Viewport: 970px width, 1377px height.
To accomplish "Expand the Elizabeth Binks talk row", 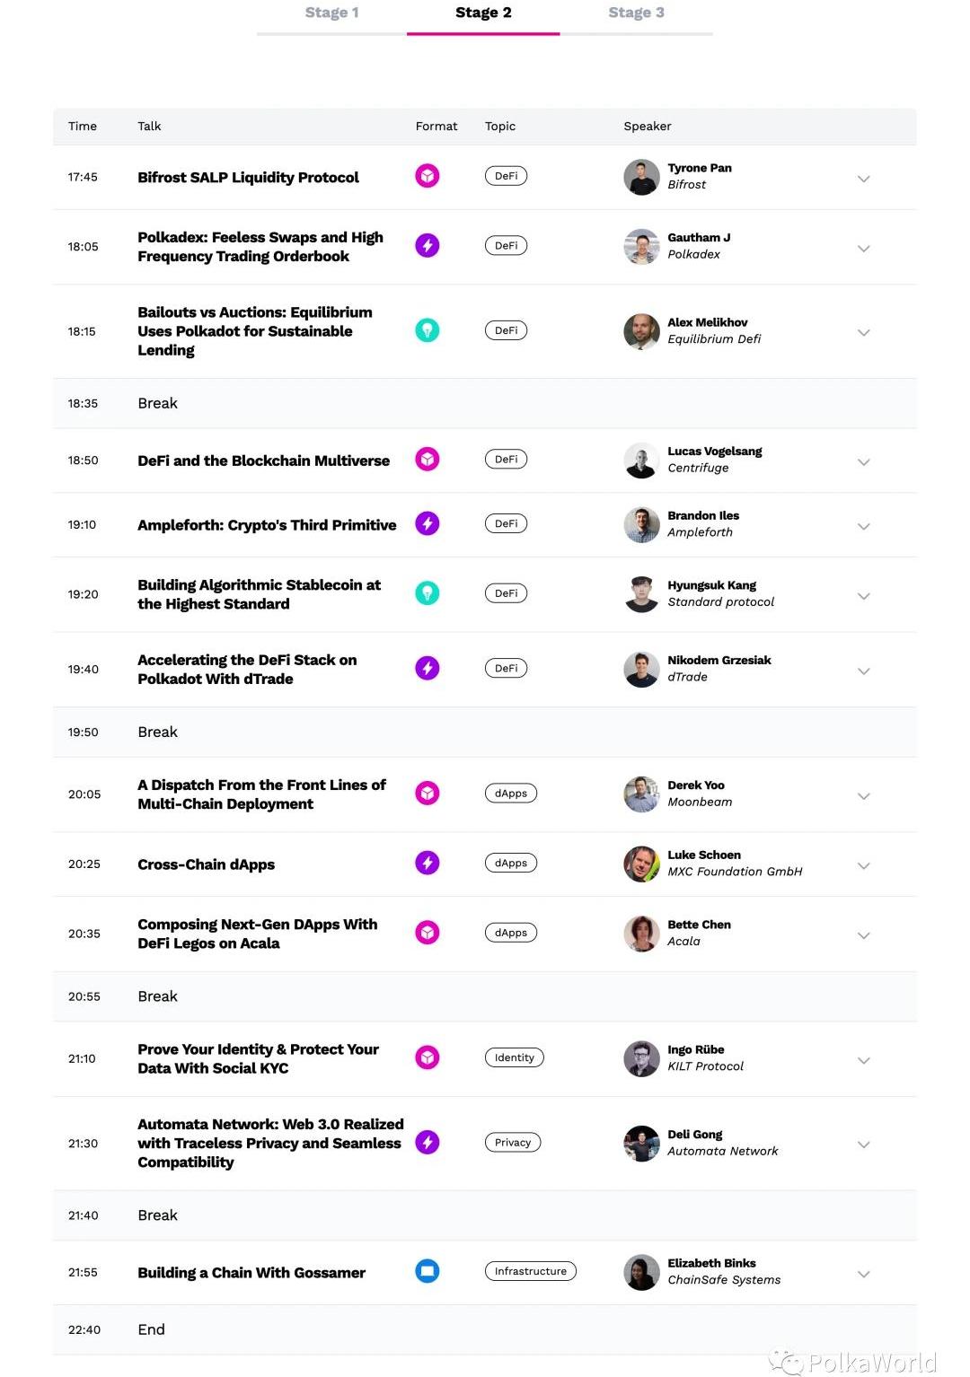I will coord(864,1274).
